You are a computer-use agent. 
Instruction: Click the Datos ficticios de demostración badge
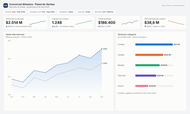pos(173,6)
